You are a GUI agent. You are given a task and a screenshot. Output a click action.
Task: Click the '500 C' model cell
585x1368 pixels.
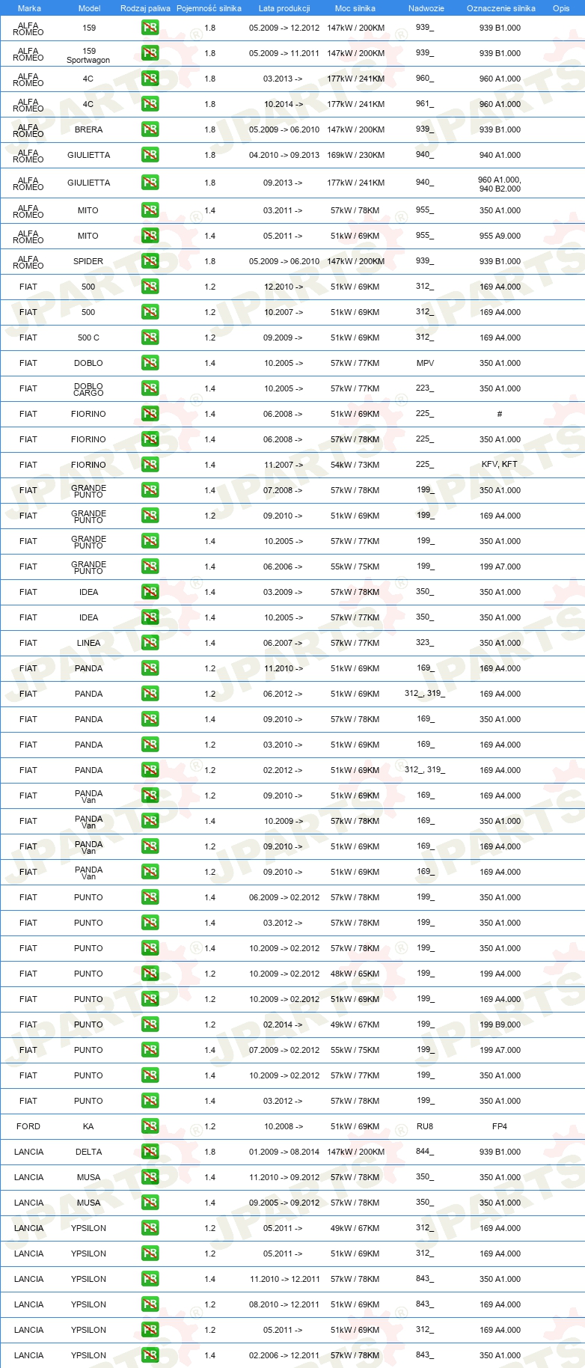pyautogui.click(x=88, y=338)
